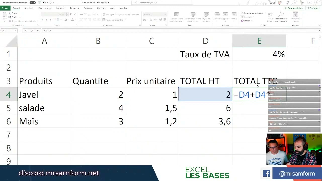Expand the Somme automatique dropdown arrow
Viewport: 322px width, 181px height.
click(265, 13)
